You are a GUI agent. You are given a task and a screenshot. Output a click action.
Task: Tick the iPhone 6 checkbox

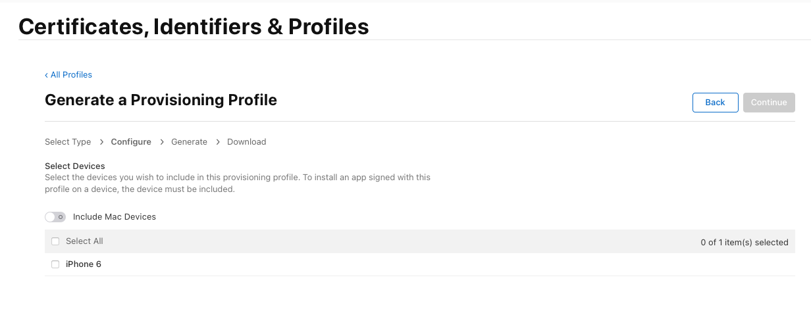(55, 264)
